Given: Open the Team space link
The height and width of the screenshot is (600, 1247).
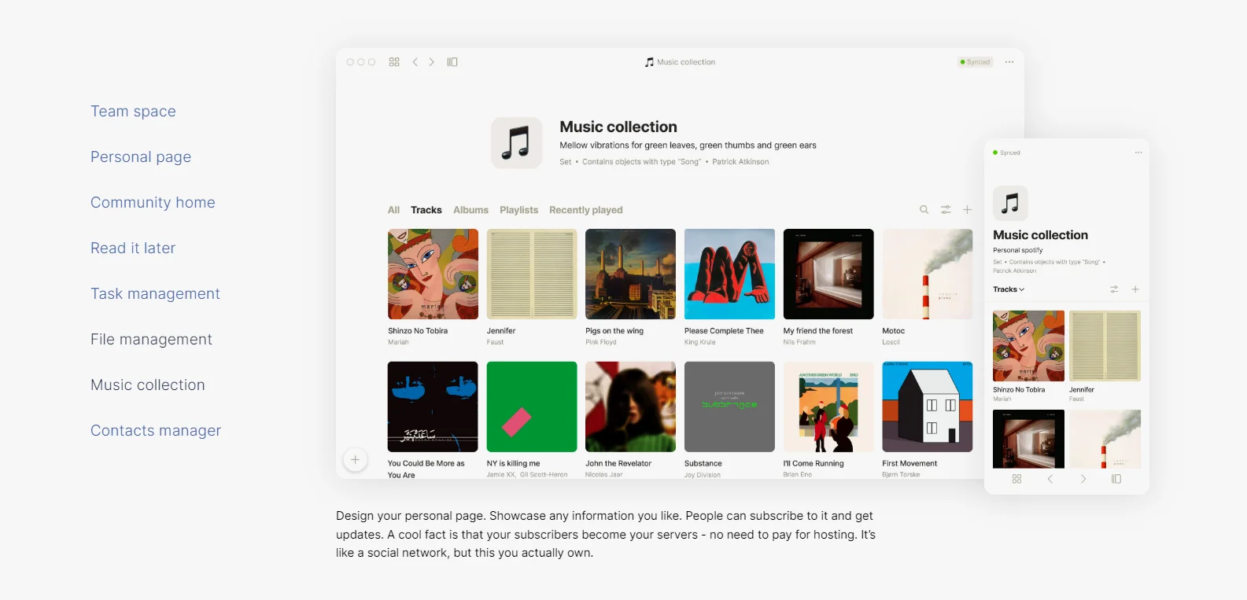Looking at the screenshot, I should pos(133,112).
